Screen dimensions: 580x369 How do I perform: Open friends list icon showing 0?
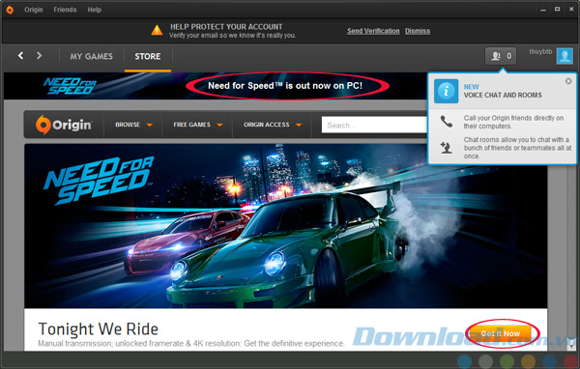(x=501, y=56)
